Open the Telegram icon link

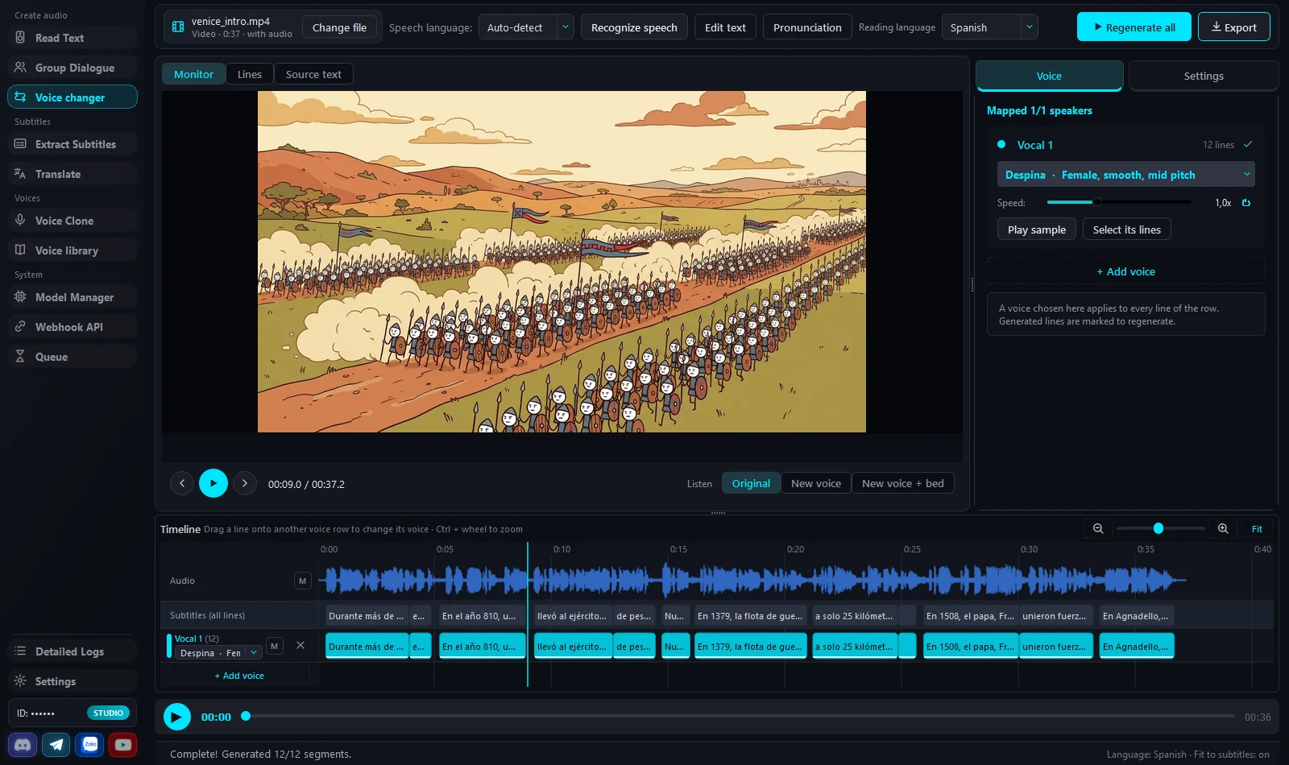[x=56, y=745]
